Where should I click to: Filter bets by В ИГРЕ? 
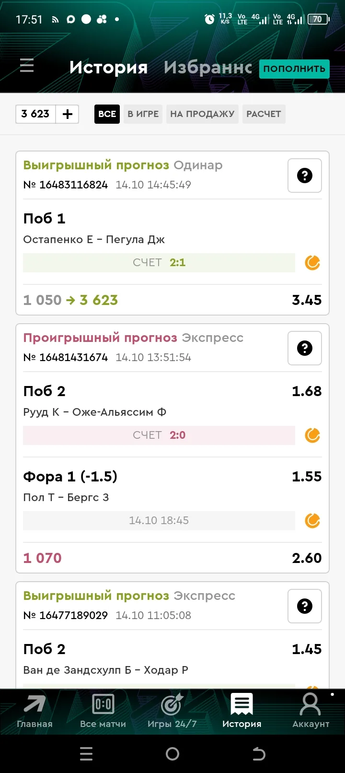click(143, 114)
